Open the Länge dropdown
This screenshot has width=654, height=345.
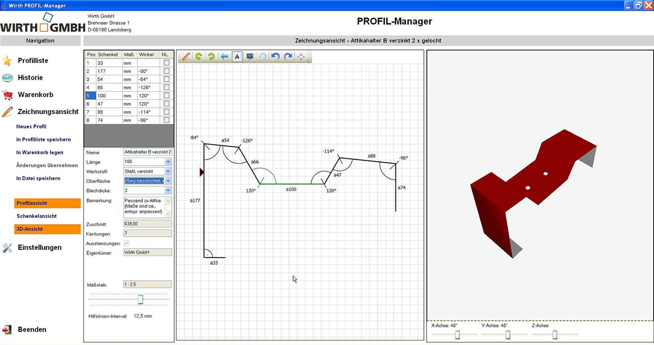coord(168,162)
